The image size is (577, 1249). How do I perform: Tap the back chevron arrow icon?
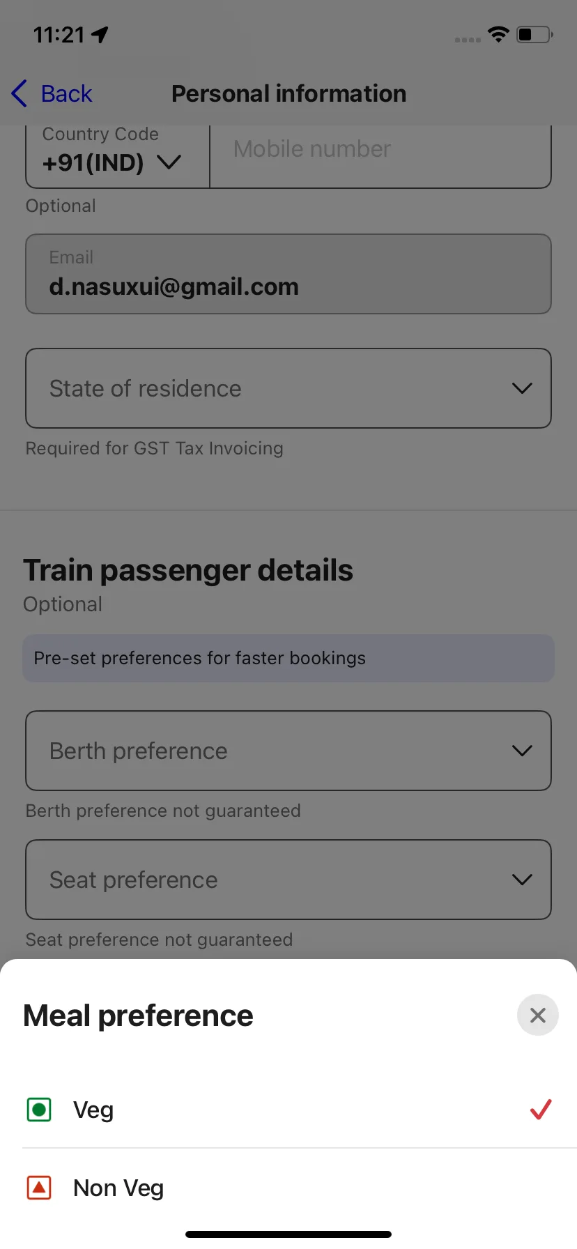tap(20, 93)
